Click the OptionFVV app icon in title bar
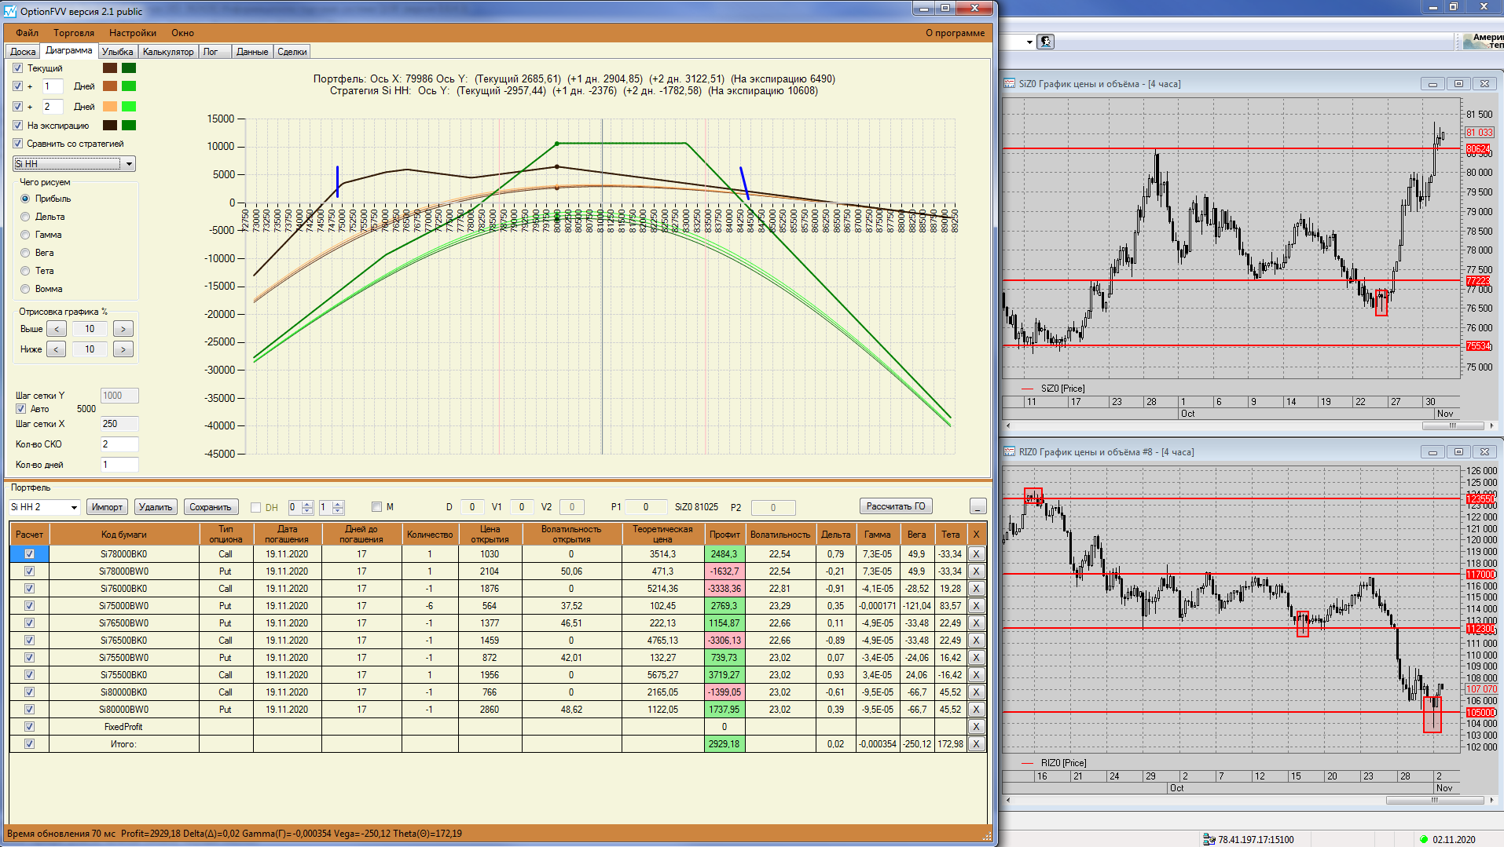This screenshot has height=847, width=1504. click(10, 11)
